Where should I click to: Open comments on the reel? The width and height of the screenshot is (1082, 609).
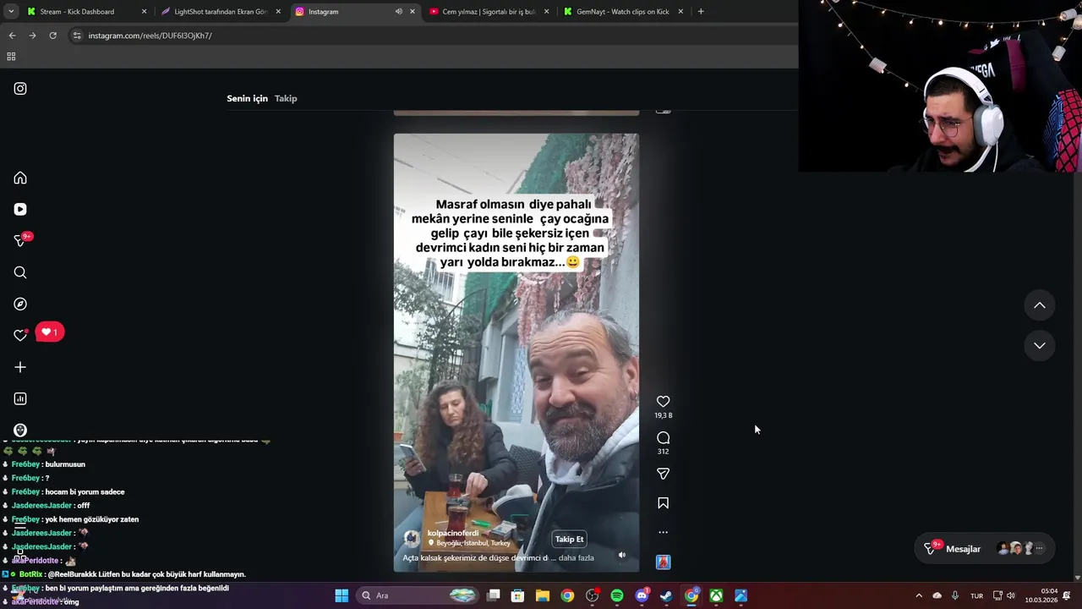[664, 438]
